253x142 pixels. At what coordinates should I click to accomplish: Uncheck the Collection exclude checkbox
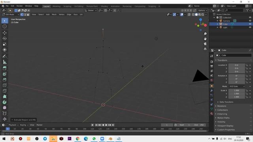(x=217, y=17)
